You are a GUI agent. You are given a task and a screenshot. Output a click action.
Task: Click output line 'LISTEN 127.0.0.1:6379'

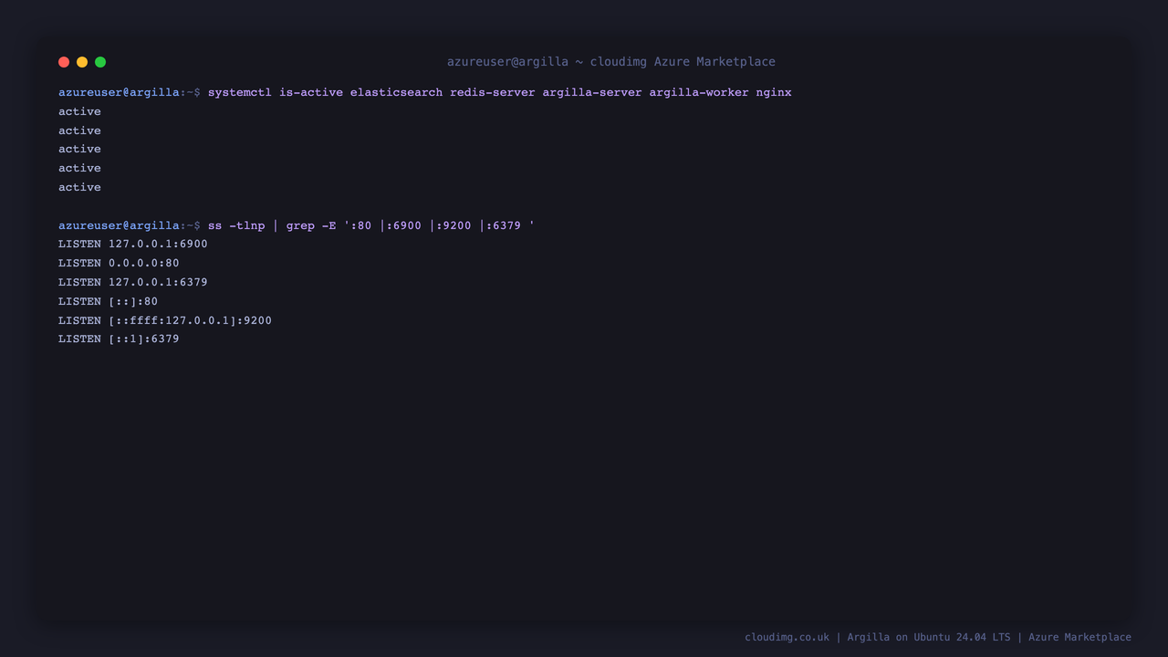tap(133, 283)
